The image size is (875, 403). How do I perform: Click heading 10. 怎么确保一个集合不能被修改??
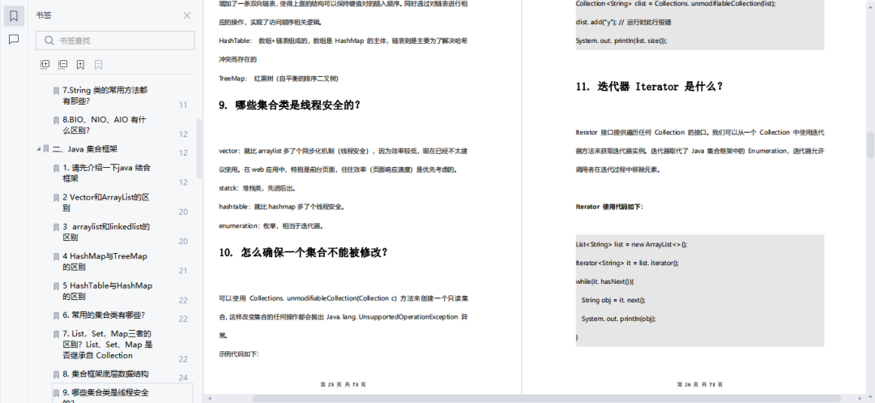tap(303, 252)
